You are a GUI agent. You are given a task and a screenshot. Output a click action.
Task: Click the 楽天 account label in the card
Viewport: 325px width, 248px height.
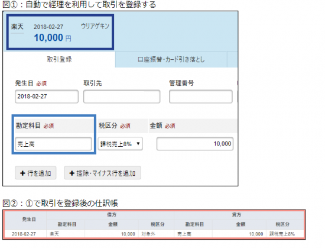pyautogui.click(x=17, y=27)
